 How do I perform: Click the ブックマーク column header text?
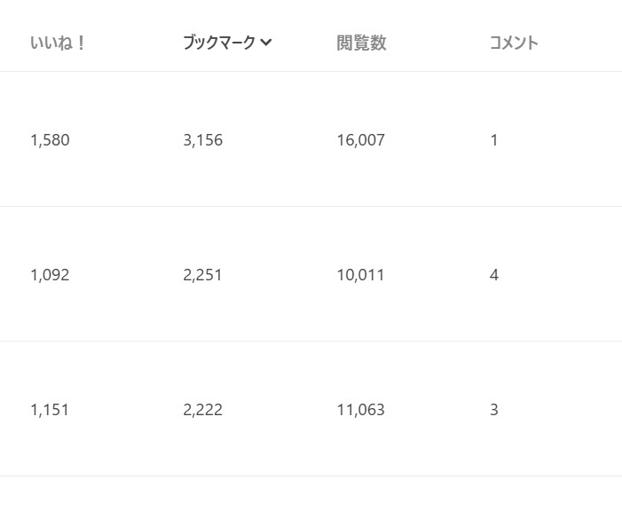click(x=219, y=43)
